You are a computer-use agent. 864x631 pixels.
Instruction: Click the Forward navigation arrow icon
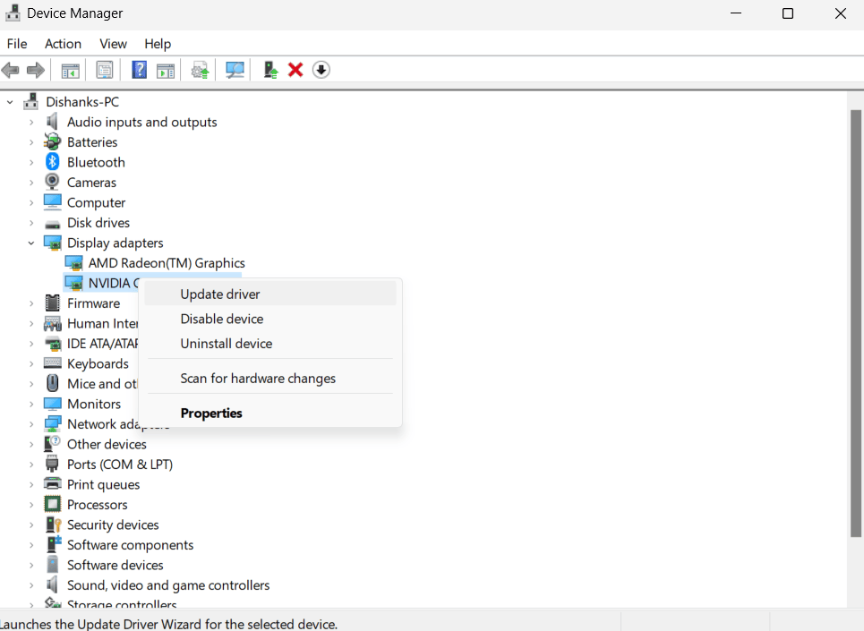click(x=35, y=69)
